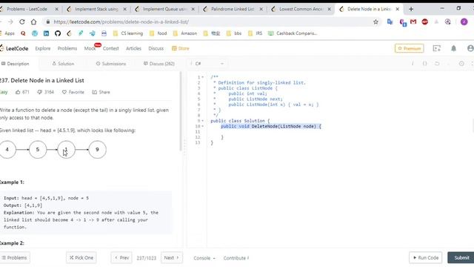This screenshot has width=474, height=267.
Task: Open Articles in LeetCode navigation
Action: coord(133,48)
